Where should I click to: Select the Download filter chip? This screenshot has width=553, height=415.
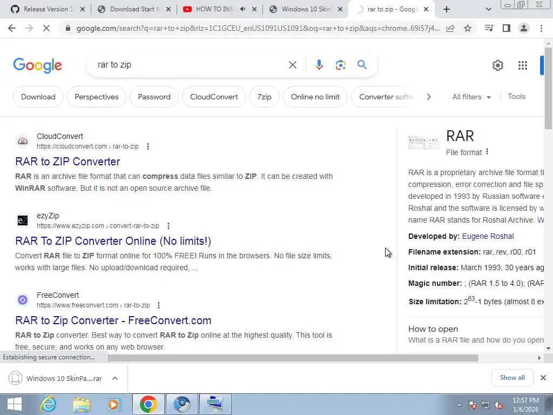pyautogui.click(x=38, y=97)
